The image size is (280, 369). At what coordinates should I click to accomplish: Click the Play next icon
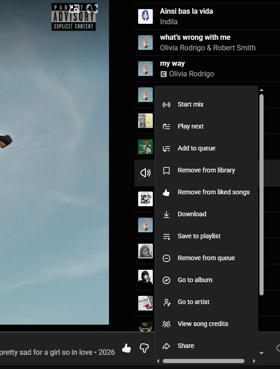[x=166, y=126]
